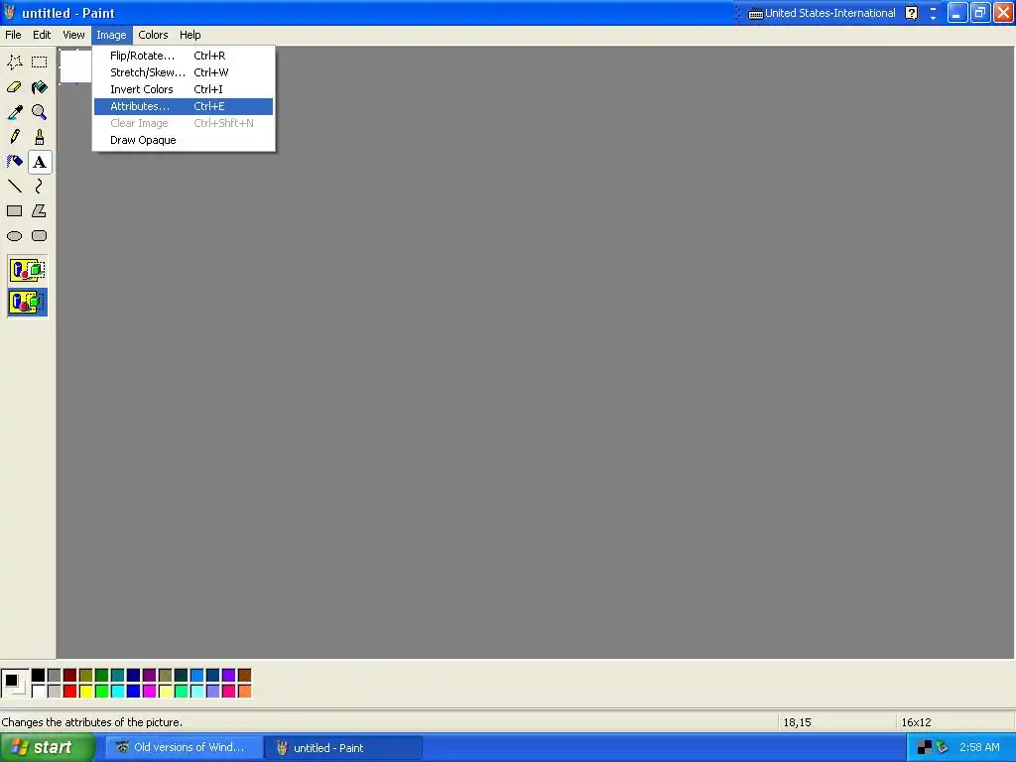1016x762 pixels.
Task: Select the rectangular Select tool
Action: [40, 63]
